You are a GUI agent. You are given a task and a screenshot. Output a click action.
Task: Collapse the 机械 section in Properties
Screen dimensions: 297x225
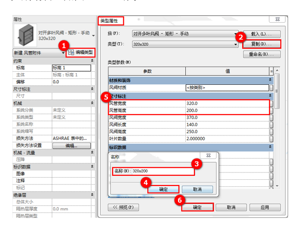point(92,103)
